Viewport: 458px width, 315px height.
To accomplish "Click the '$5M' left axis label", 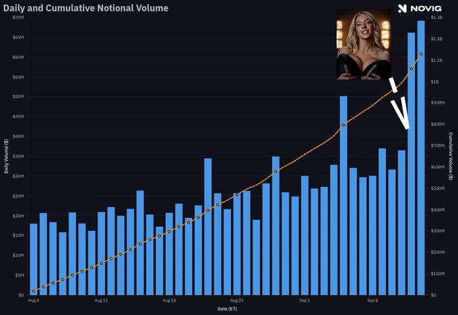I will click(x=19, y=275).
